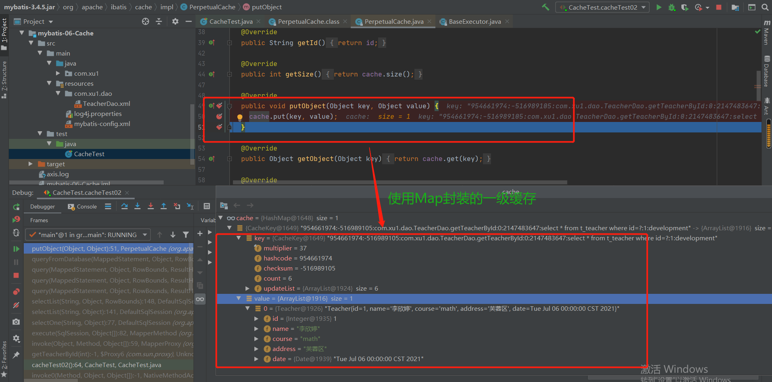Click the hashcode = 954661974 variable row
772x382 pixels.
click(293, 258)
